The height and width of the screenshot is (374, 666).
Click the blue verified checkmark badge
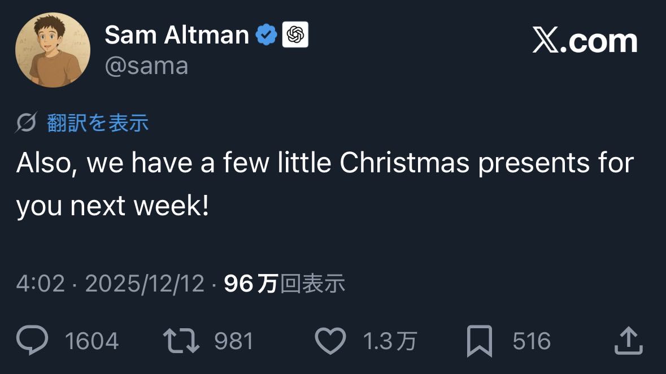pyautogui.click(x=266, y=36)
